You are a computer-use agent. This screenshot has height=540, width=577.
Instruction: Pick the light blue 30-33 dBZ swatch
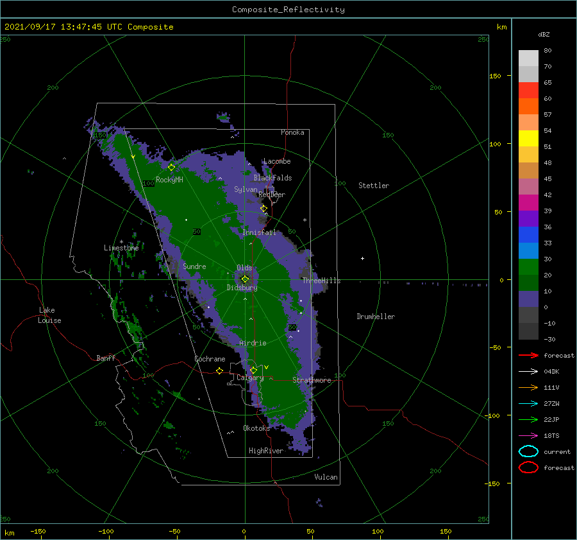coord(528,250)
